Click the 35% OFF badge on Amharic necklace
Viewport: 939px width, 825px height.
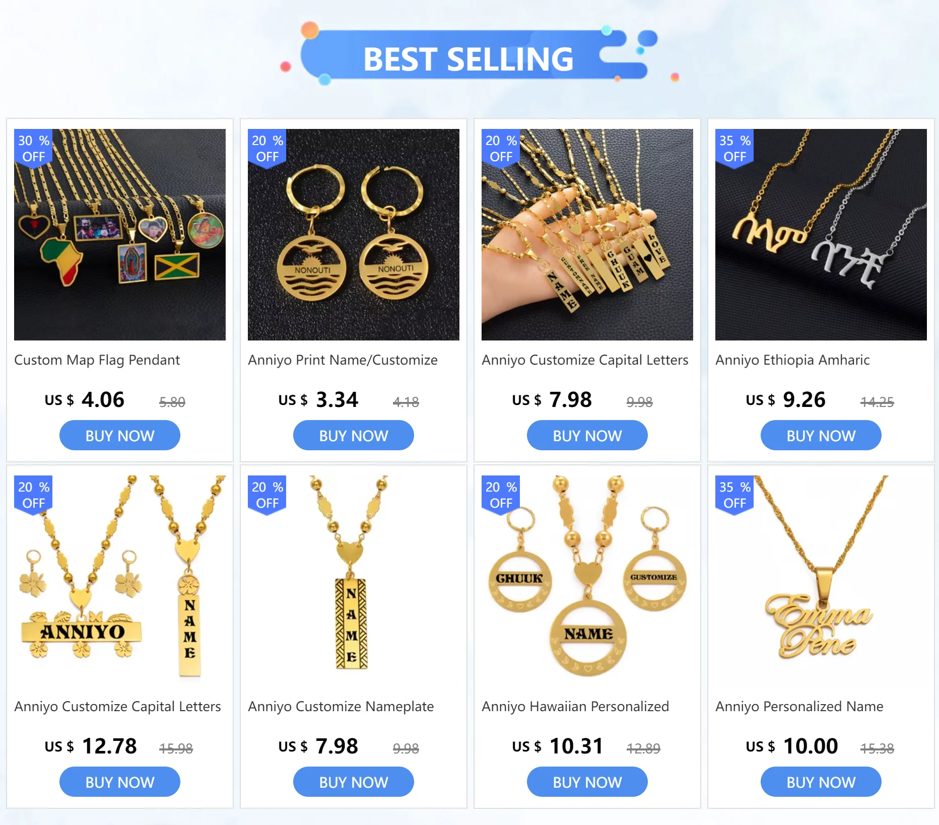pos(734,149)
